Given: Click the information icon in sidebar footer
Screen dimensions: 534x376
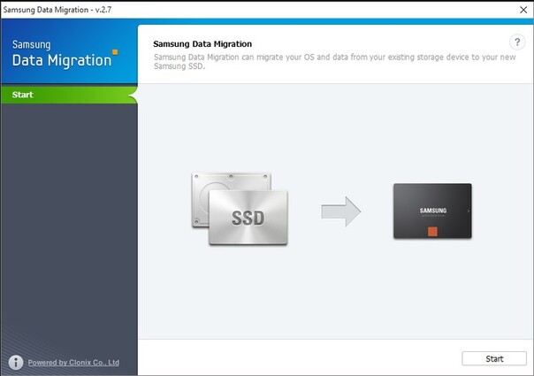Looking at the screenshot, I should (x=16, y=363).
